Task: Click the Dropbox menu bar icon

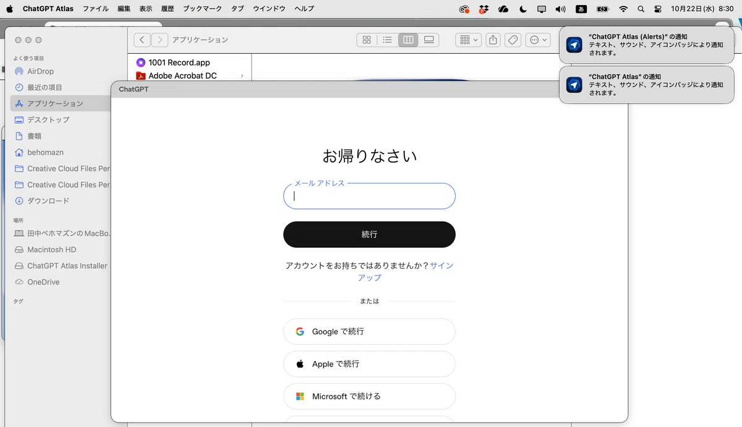Action: pos(484,9)
